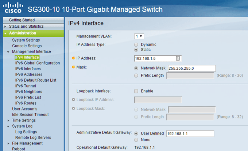Click the Cisco logo in header

coord(13,8)
